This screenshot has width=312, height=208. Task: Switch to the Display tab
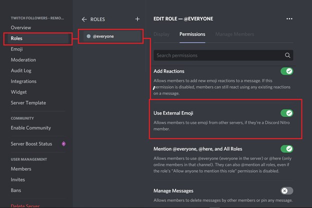tap(161, 34)
